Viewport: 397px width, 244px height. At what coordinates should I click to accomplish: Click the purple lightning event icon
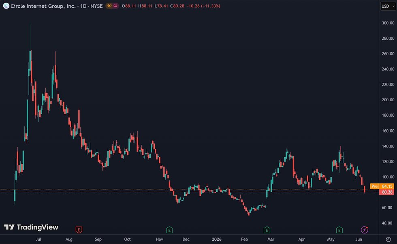(364, 230)
